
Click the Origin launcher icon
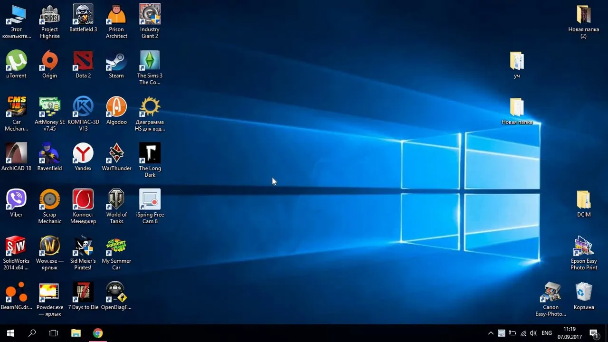tap(50, 65)
